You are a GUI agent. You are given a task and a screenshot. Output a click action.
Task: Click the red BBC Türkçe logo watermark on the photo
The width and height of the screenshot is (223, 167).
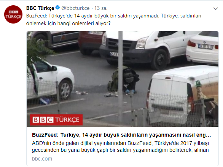pos(56,120)
